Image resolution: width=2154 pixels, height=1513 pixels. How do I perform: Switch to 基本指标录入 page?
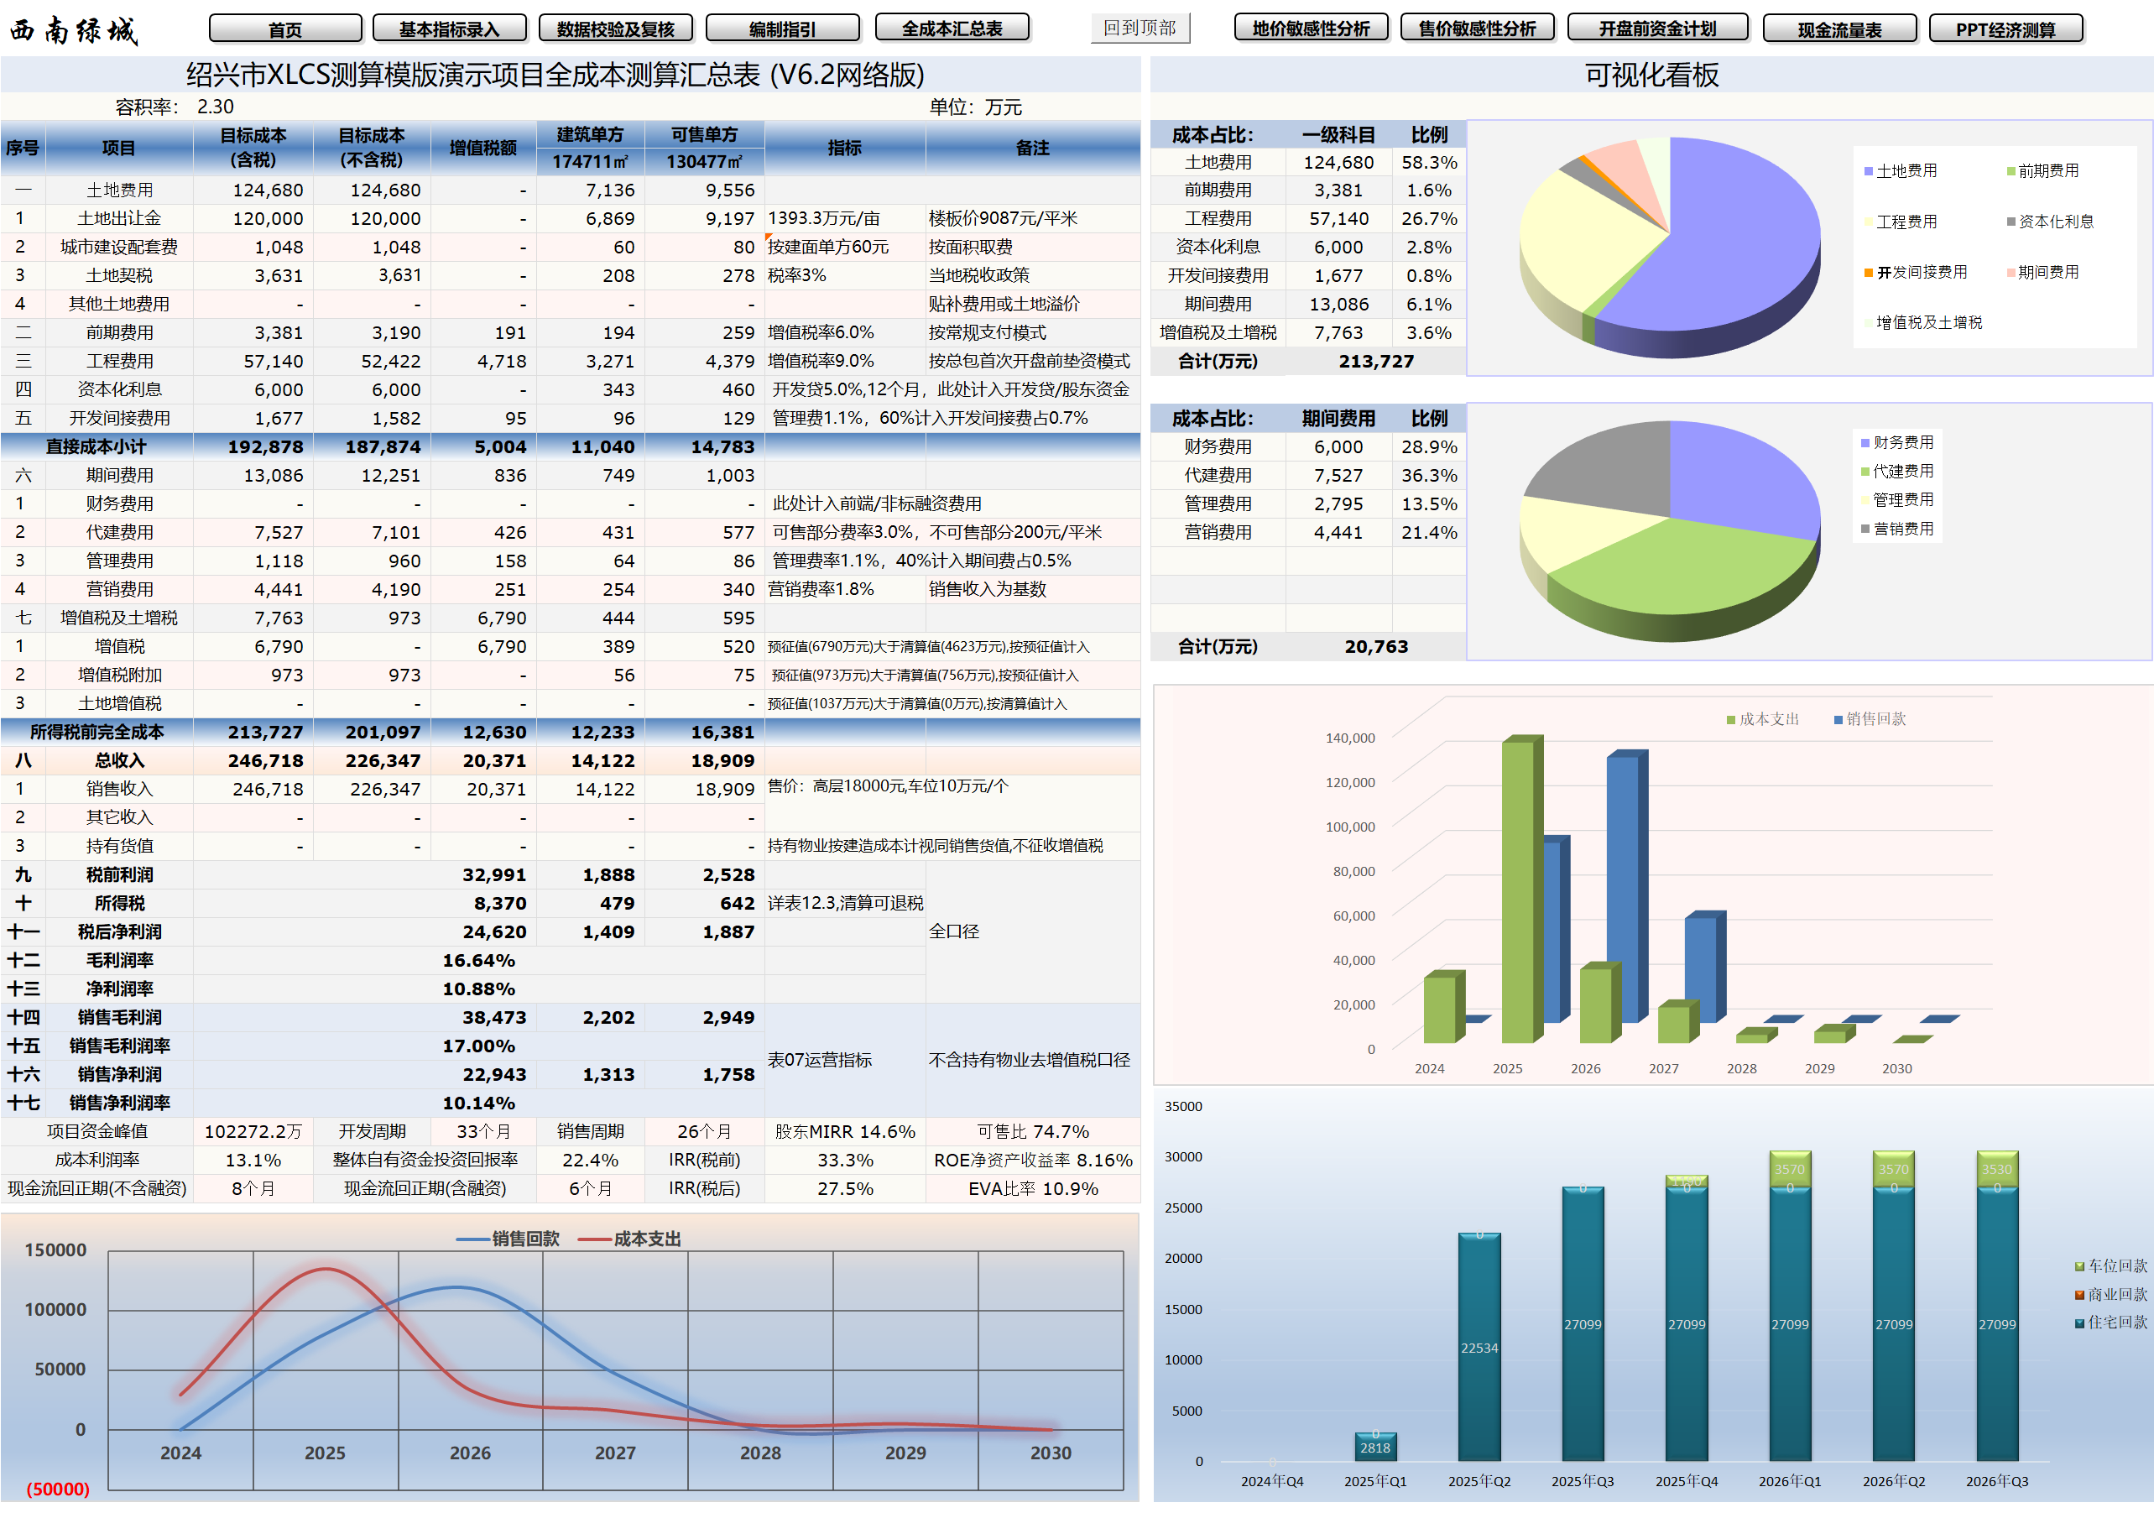coord(452,27)
